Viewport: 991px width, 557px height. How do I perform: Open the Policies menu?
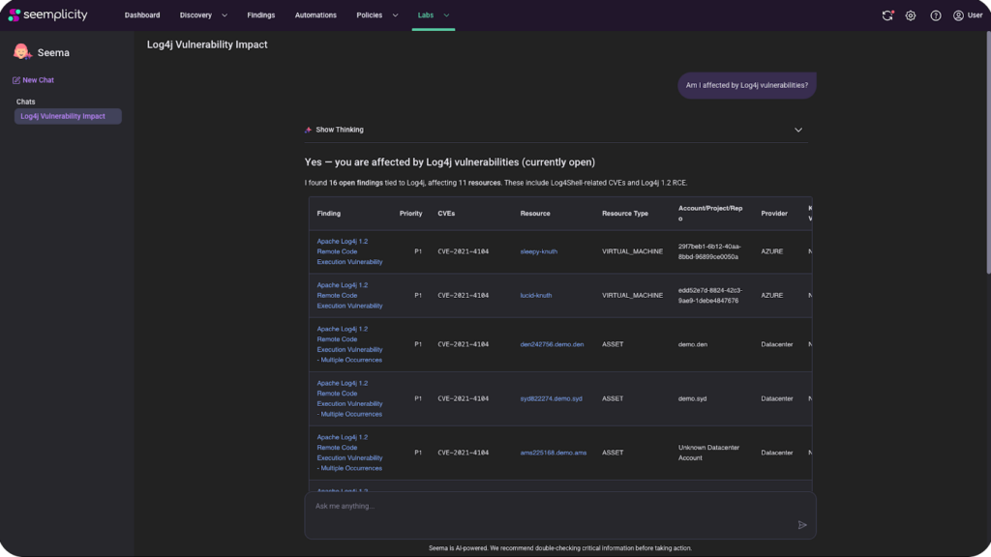pyautogui.click(x=369, y=15)
